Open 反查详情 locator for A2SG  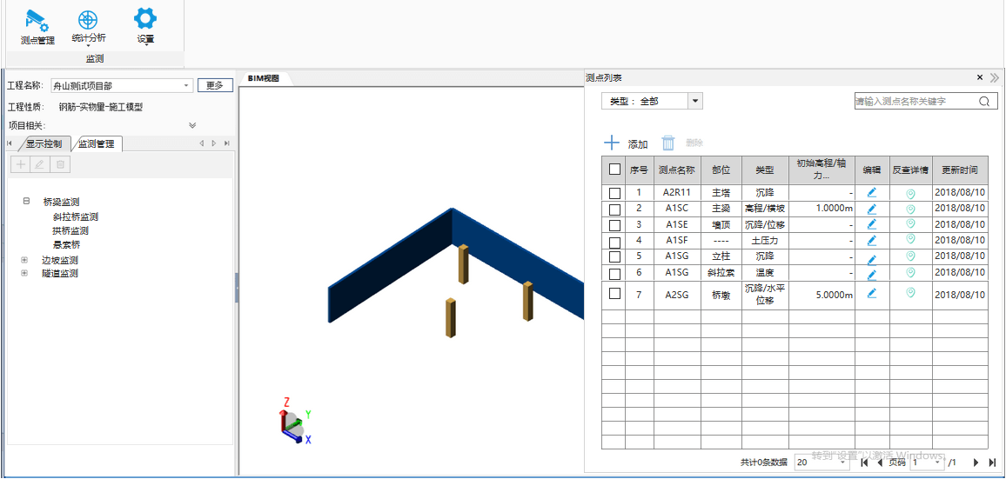click(x=910, y=293)
